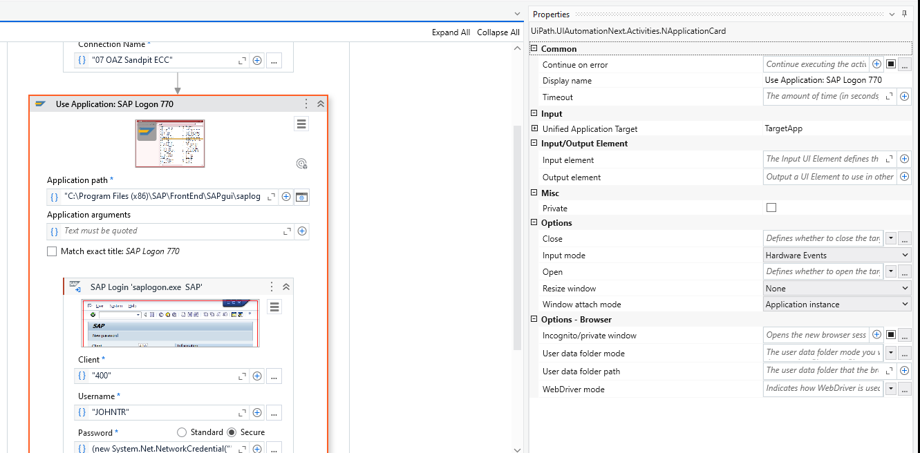Expand Application arguments expression editor
Screen dimensions: 920x453
coord(287,231)
